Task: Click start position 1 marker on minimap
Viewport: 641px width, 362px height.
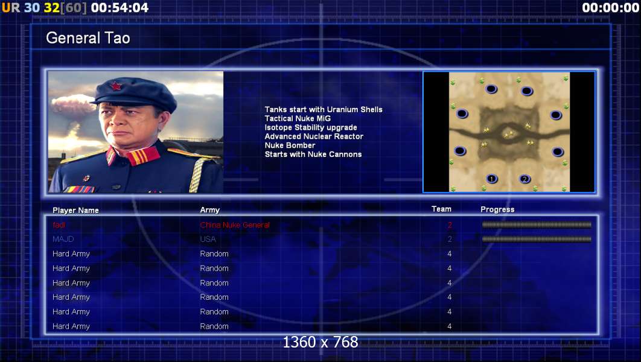Action: 492,179
